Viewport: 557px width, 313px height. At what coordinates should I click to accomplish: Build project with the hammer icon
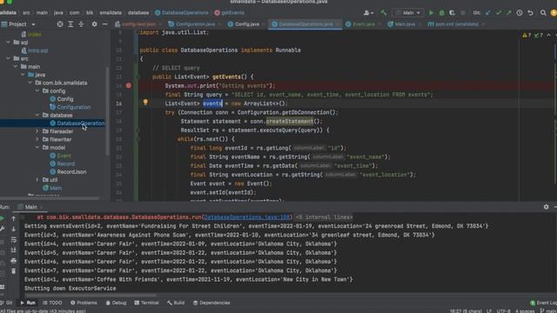coord(383,13)
